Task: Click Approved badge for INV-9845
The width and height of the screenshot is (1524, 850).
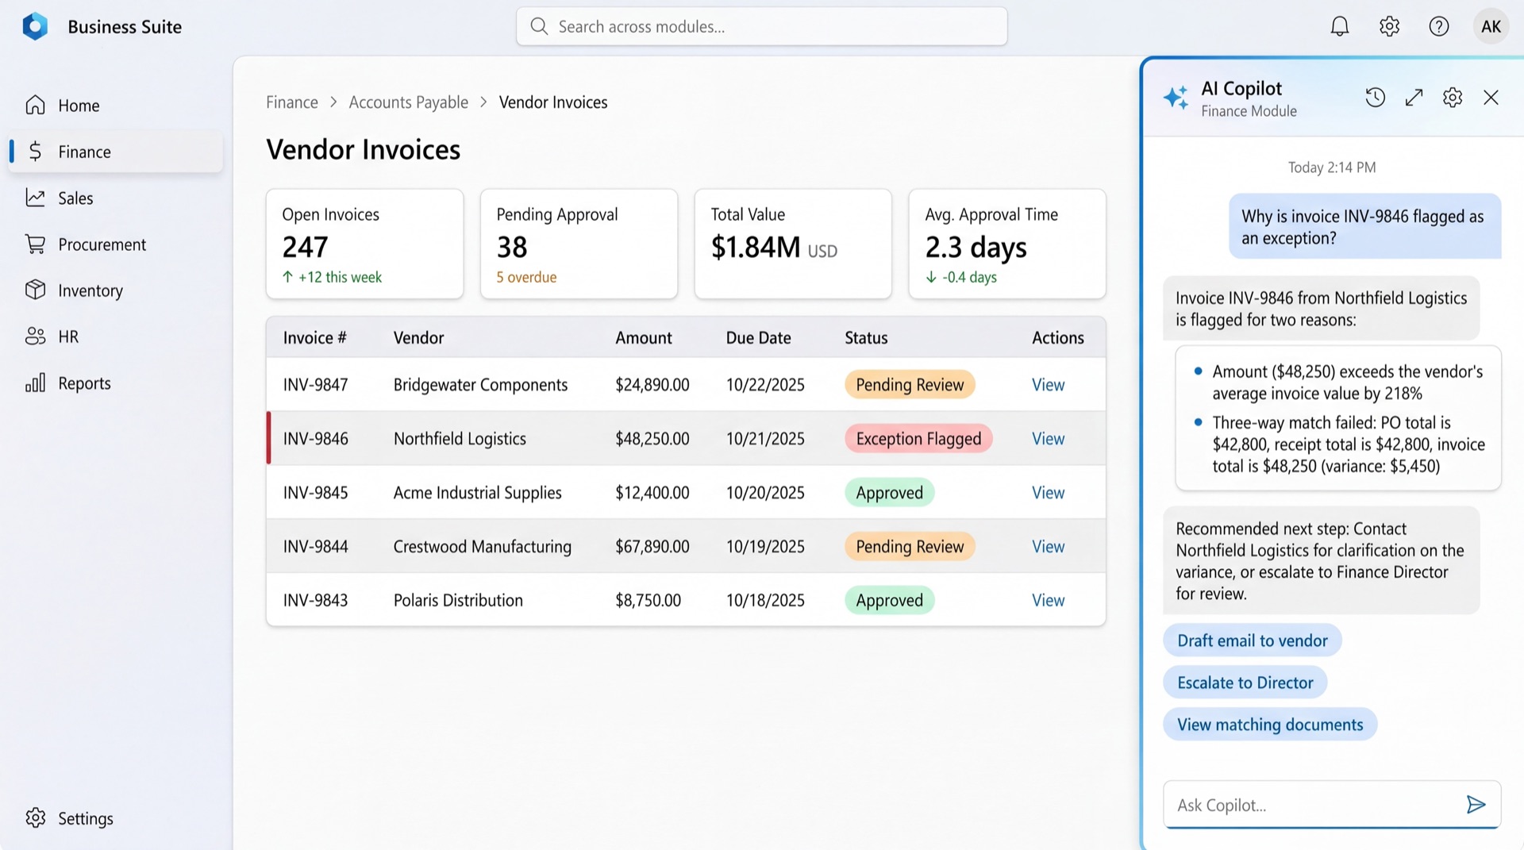Action: (x=889, y=493)
